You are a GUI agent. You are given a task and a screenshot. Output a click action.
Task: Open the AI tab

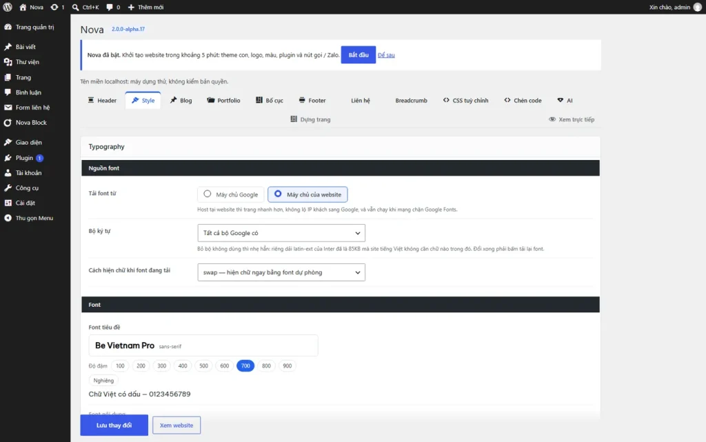click(565, 101)
